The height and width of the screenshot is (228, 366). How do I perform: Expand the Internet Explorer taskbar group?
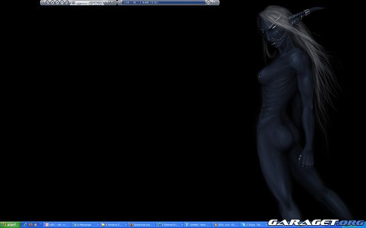pyautogui.click(x=169, y=225)
